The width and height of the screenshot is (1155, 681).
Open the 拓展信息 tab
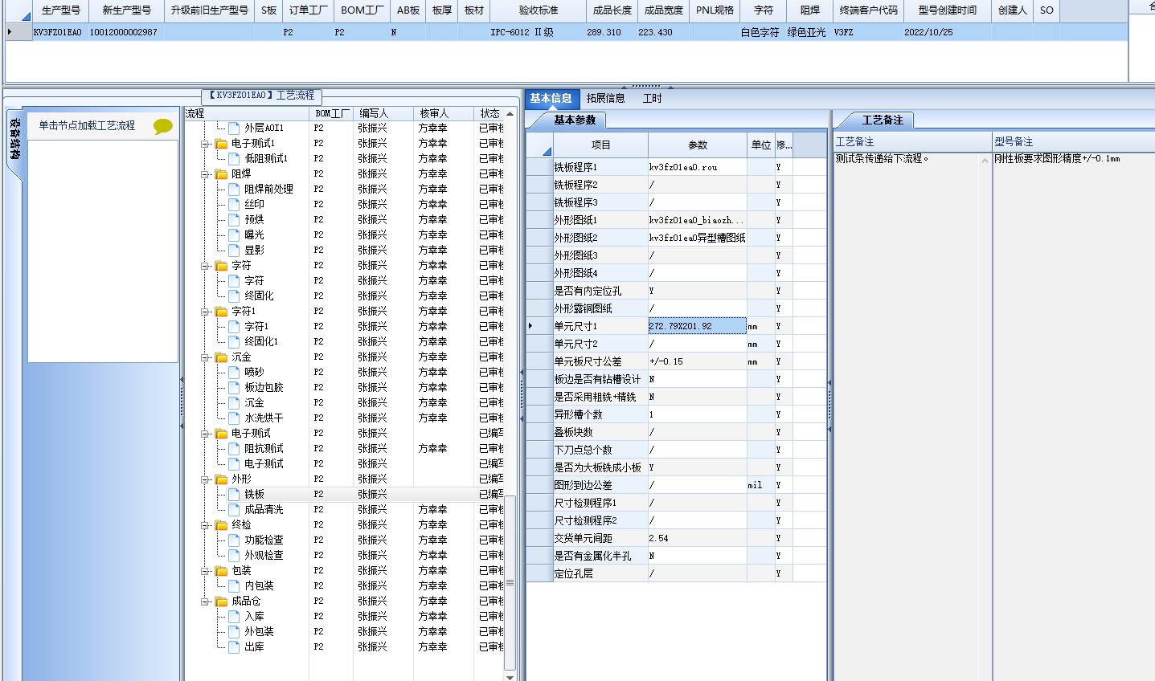click(605, 98)
